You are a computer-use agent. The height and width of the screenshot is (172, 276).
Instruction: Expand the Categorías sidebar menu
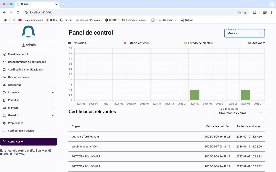click(x=28, y=85)
